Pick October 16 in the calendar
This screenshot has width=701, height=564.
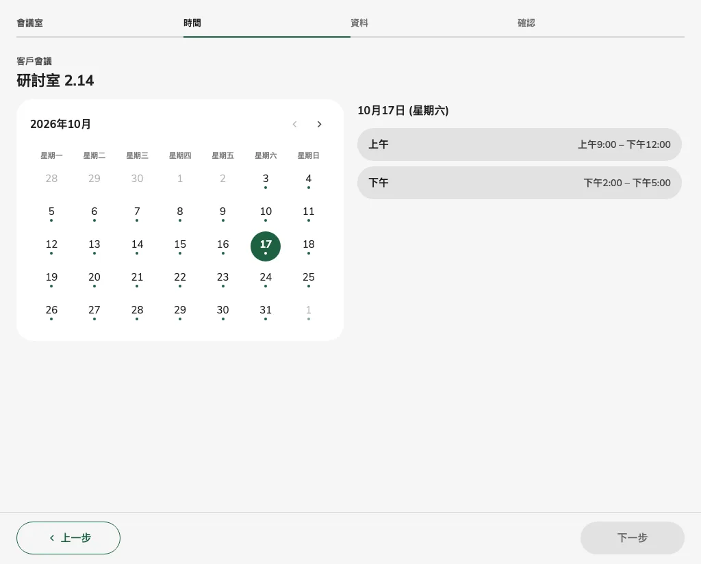(222, 246)
